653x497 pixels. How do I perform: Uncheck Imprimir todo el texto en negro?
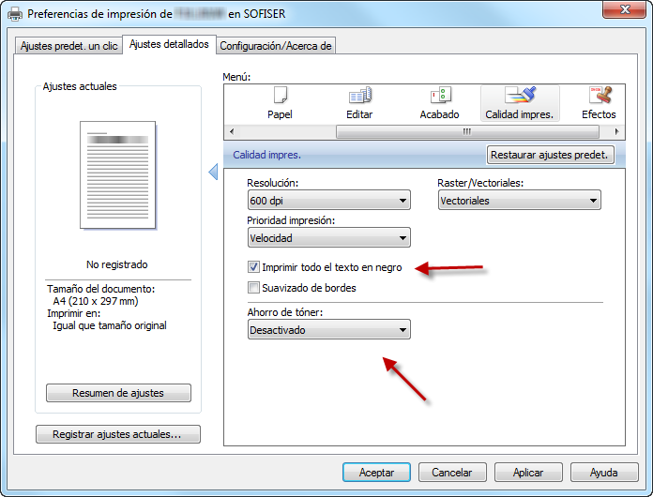click(254, 267)
